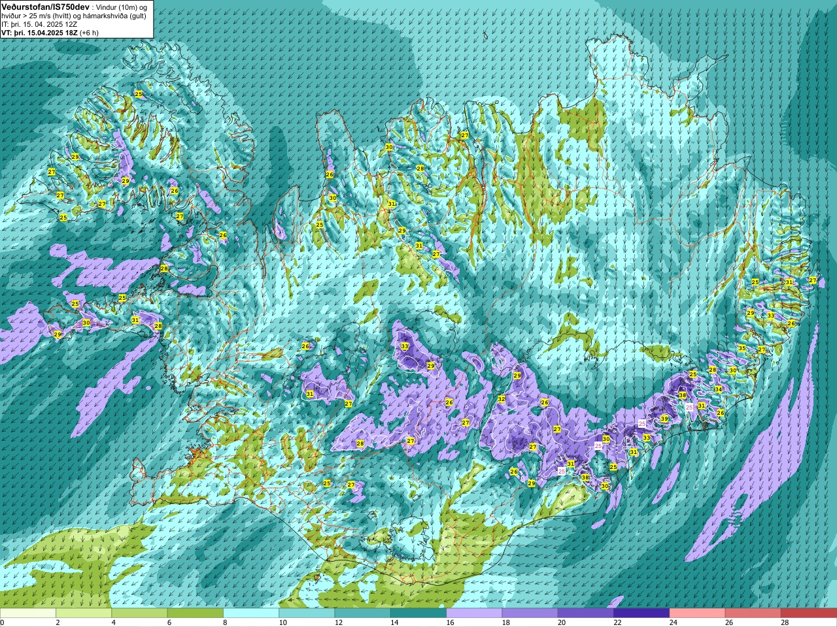Select the 6–8 m/s olive green legend swatch
Screen dimensions: 837x627
click(x=196, y=613)
